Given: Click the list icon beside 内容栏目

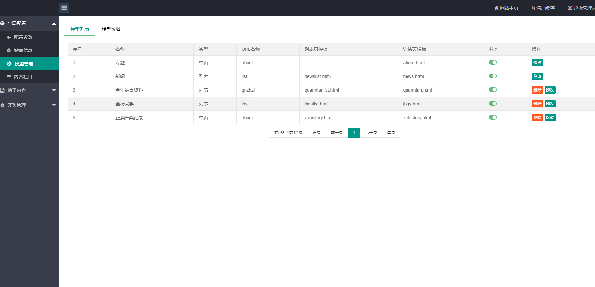Looking at the screenshot, I should [9, 77].
